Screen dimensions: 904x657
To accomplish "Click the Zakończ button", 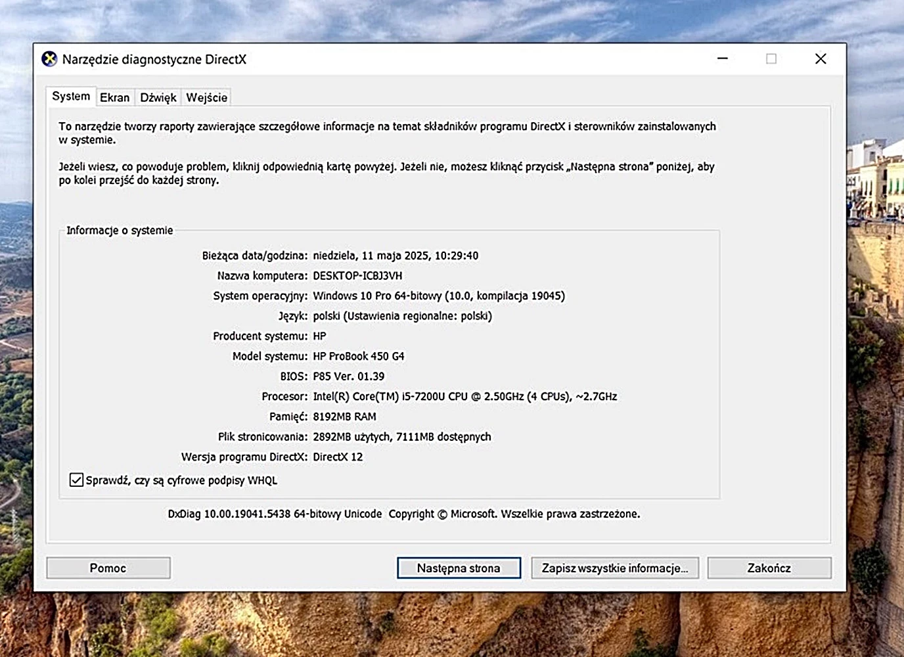I will (x=769, y=568).
